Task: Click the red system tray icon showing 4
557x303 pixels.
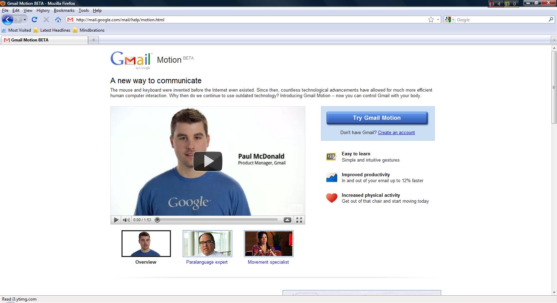Action: pos(495,4)
